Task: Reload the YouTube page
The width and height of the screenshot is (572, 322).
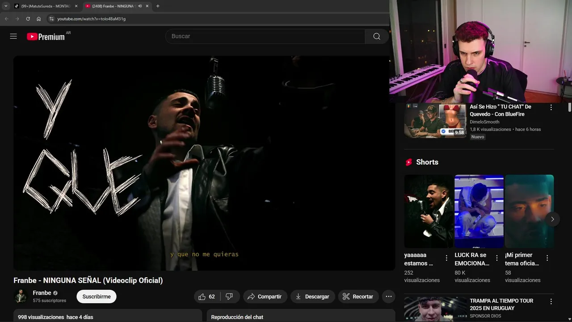Action: click(28, 19)
